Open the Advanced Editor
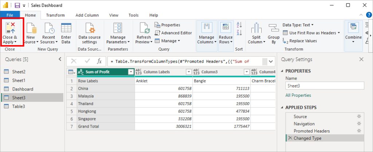This screenshot has width=373, height=152. tap(173, 33)
